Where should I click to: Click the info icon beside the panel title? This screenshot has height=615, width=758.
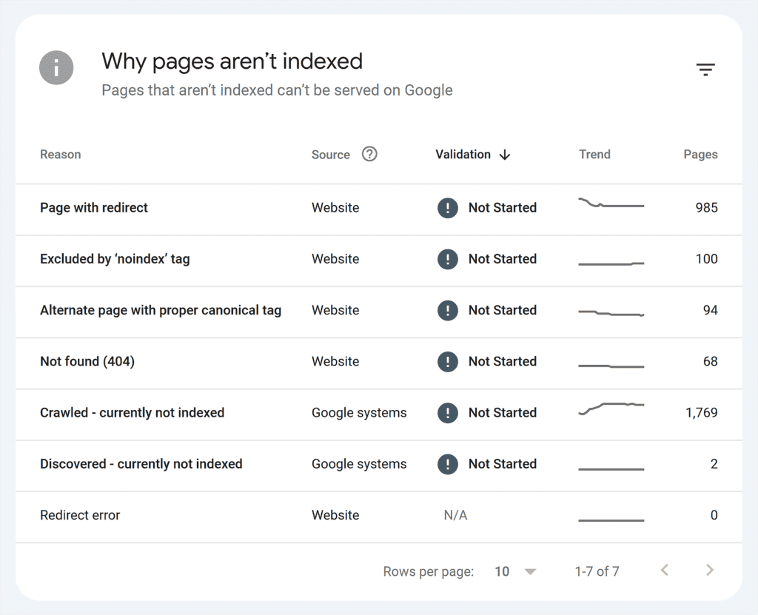[56, 67]
